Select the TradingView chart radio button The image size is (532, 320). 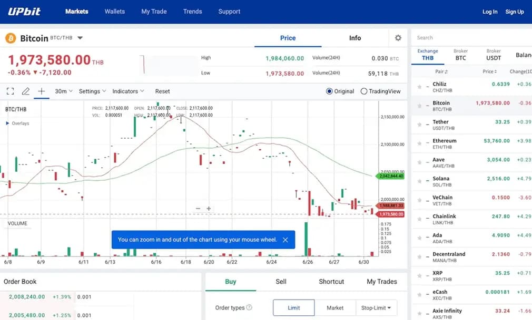(x=364, y=91)
